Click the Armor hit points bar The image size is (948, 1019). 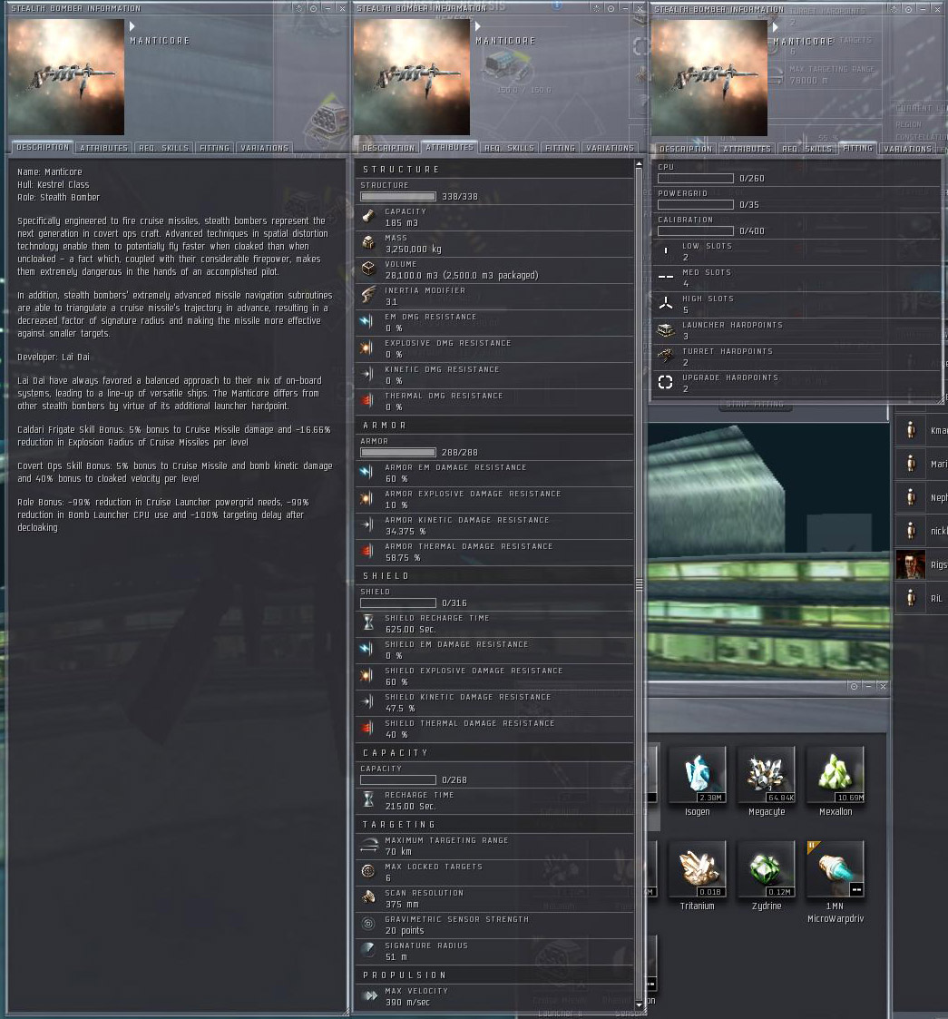[398, 452]
